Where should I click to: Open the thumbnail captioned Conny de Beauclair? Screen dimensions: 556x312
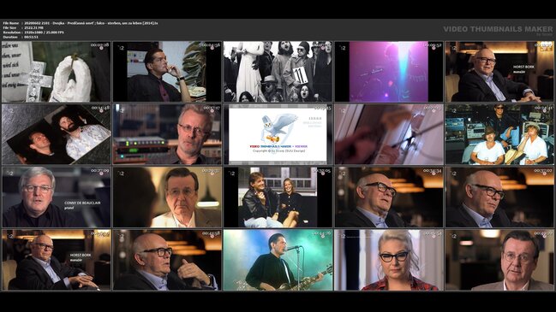tap(57, 197)
